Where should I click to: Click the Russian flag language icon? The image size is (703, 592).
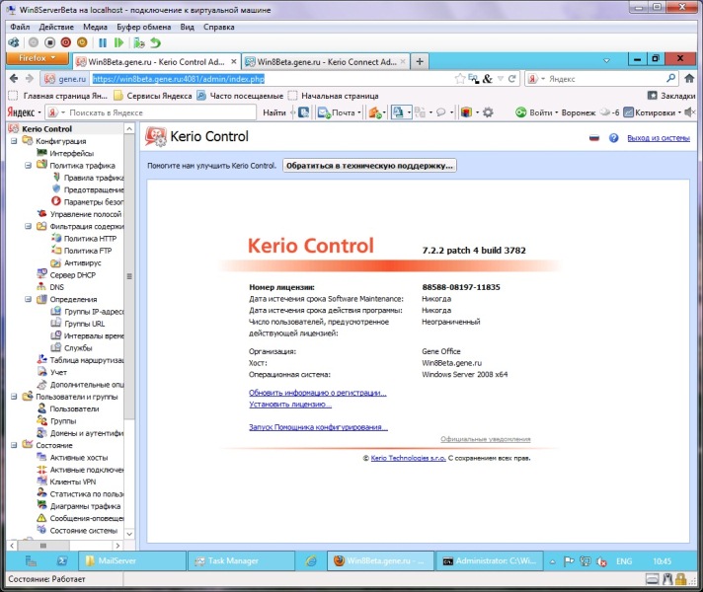594,139
